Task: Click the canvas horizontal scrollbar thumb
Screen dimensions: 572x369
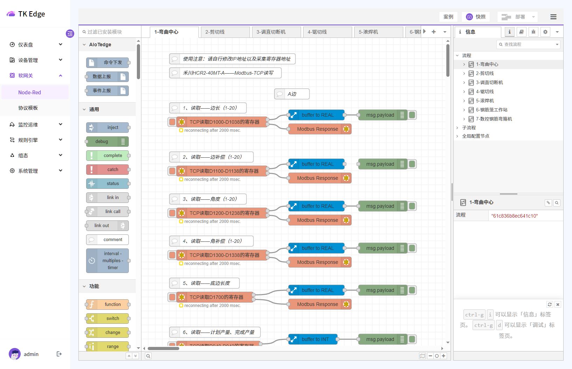Action: (163, 348)
